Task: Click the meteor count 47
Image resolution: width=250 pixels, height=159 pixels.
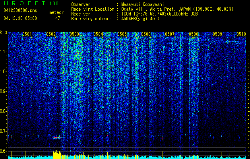Action: tap(58, 18)
